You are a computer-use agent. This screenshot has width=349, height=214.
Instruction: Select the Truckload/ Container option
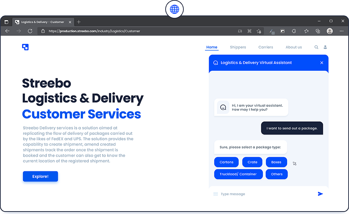tap(238, 174)
